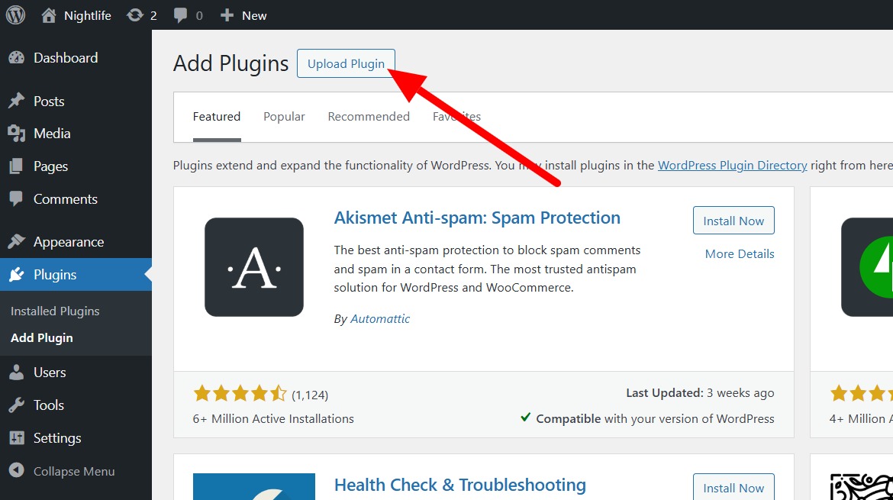This screenshot has width=893, height=500.
Task: Open Media library icon
Action: [x=17, y=134]
